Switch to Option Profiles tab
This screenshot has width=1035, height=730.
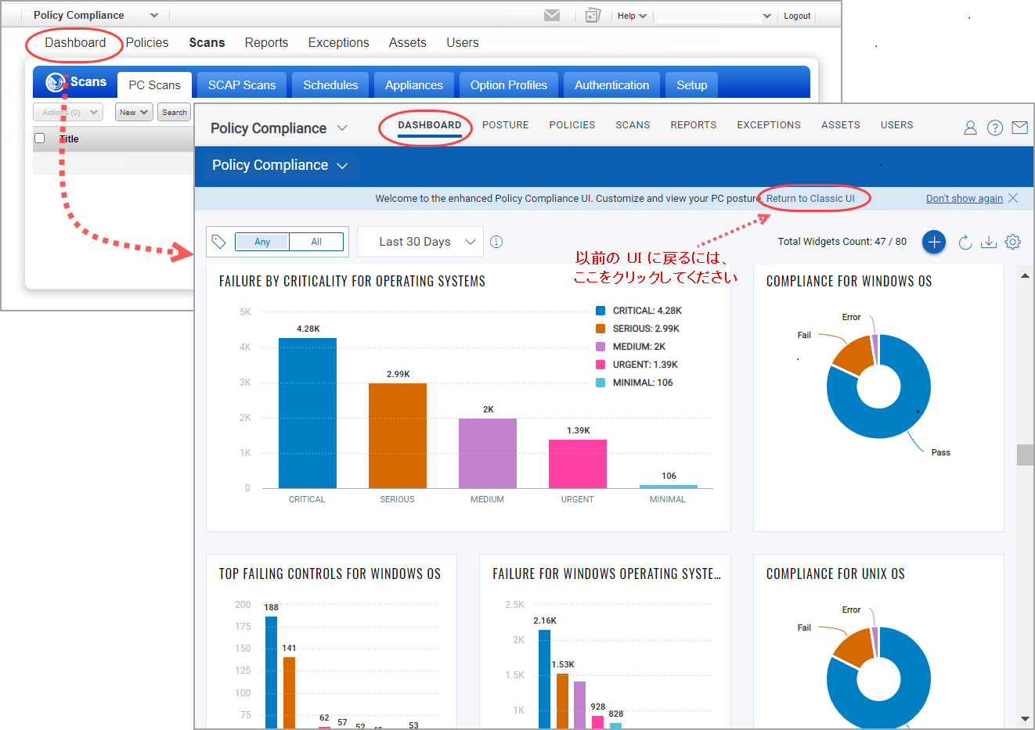[x=509, y=85]
